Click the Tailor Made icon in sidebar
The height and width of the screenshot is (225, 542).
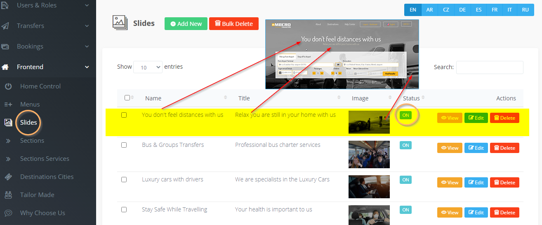pos(8,195)
